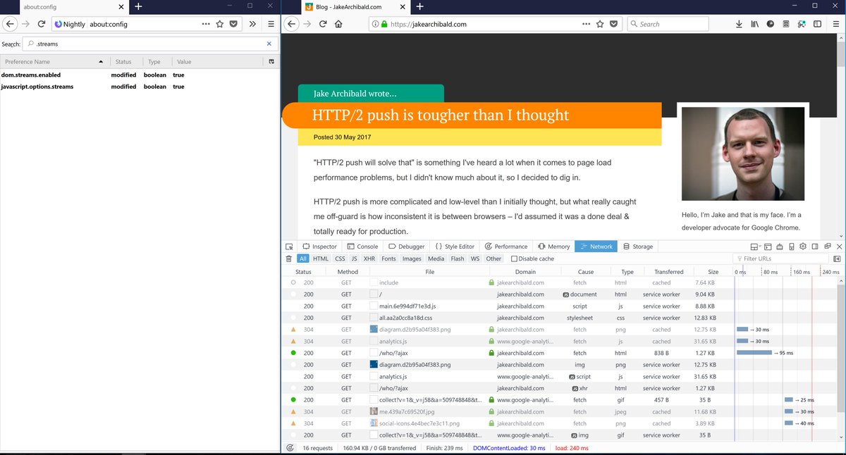Filter network requests by Images
Viewport: 846px width, 455px height.
tap(412, 258)
